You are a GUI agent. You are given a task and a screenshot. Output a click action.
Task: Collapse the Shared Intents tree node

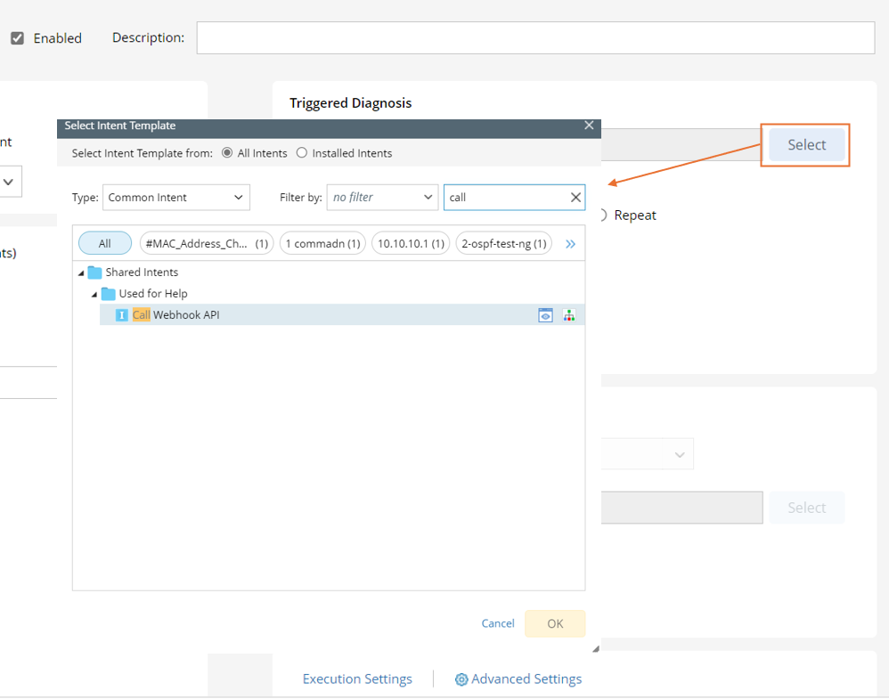click(x=81, y=272)
